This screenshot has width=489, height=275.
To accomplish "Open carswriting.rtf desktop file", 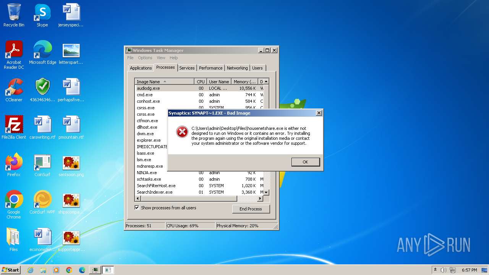I will point(42,128).
